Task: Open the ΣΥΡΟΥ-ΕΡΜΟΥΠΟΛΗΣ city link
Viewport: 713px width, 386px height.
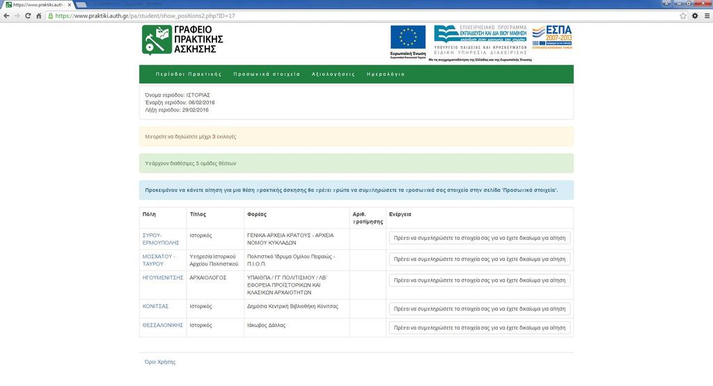Action: [161, 239]
